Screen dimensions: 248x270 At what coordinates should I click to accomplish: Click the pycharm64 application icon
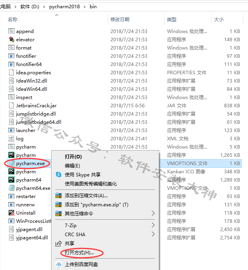click(x=11, y=180)
